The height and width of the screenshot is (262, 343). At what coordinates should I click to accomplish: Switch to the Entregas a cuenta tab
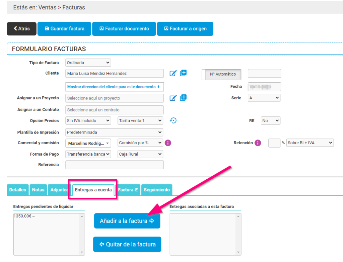(93, 190)
